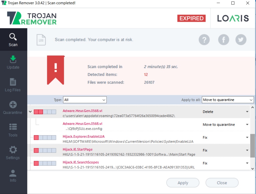
Task: Open the Apply to all action dropdown
Action: point(228,100)
